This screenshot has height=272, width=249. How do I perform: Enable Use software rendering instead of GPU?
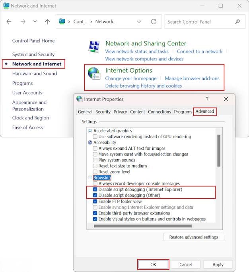[x=95, y=137]
